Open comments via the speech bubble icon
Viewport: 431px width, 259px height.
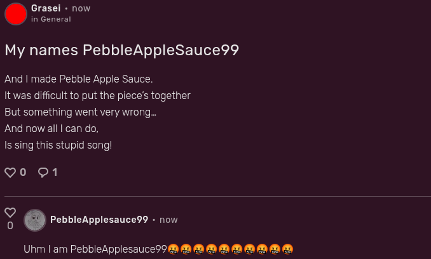tap(43, 172)
